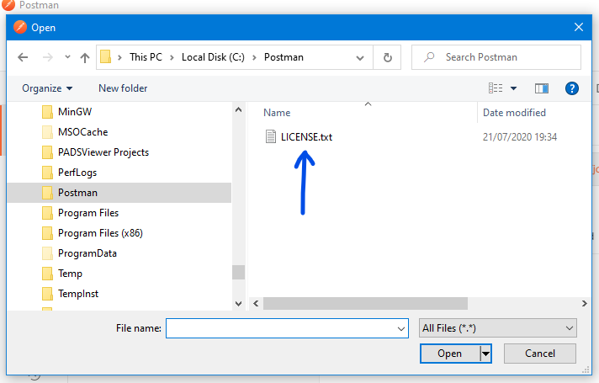This screenshot has height=383, width=599.
Task: Click the LICENSE.txt document icon
Action: tap(271, 136)
